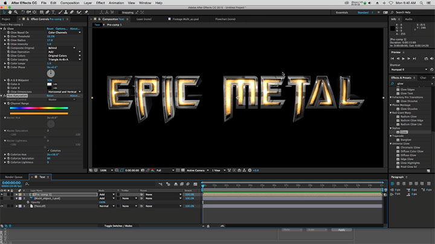Switch to the Project tab

coord(6,19)
